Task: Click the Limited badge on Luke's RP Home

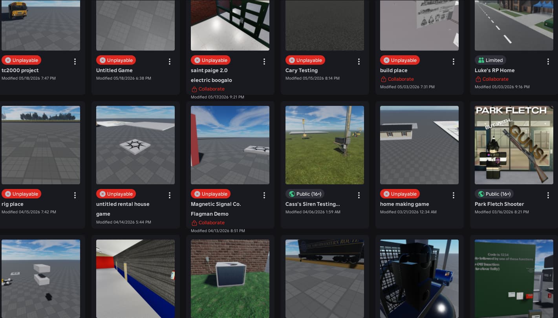Action: pyautogui.click(x=490, y=60)
